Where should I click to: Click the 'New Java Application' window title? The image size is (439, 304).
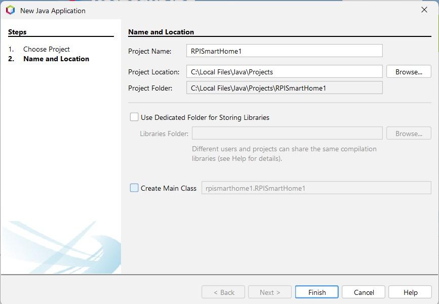(x=53, y=11)
